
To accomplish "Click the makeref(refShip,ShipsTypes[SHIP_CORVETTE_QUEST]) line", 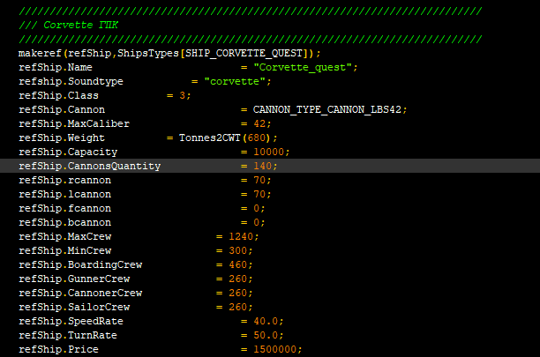I will (x=169, y=53).
